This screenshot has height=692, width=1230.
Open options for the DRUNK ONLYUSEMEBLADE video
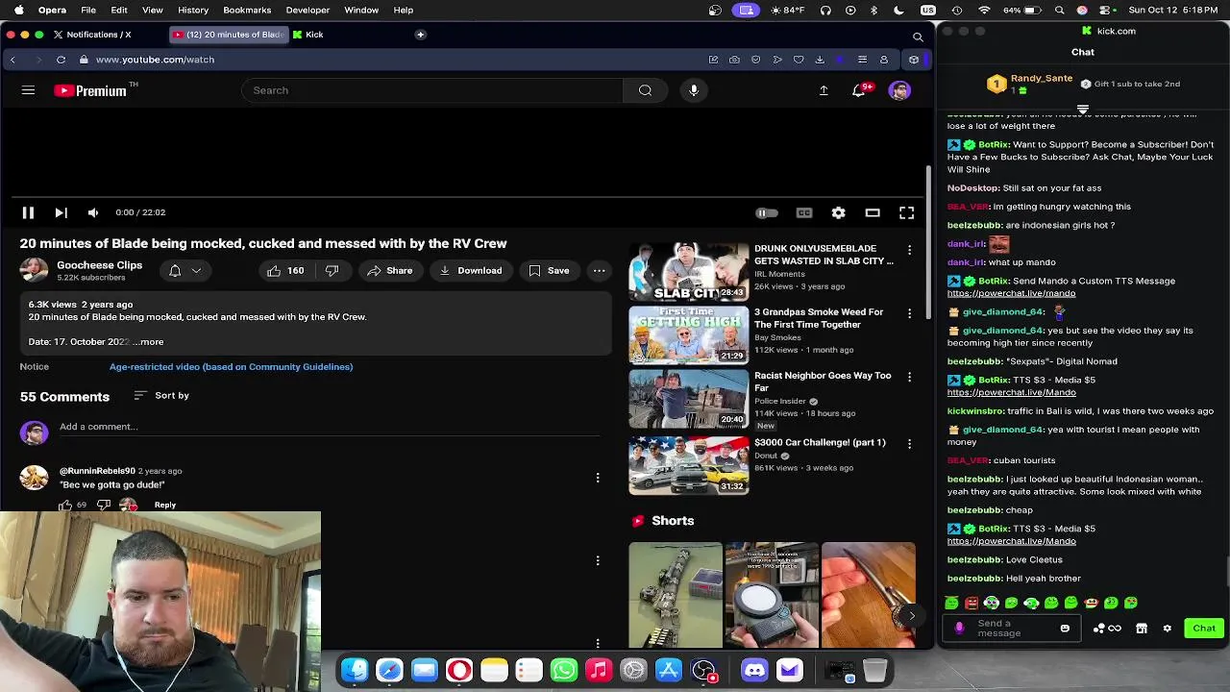[909, 250]
